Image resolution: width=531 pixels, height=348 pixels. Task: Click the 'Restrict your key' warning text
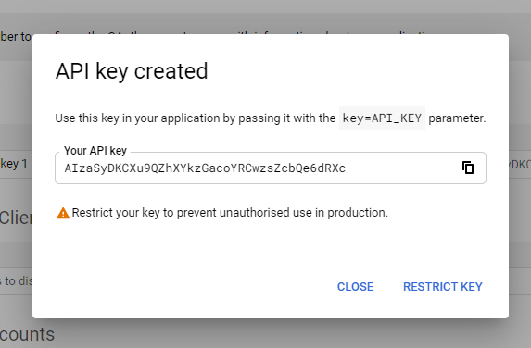(x=230, y=213)
